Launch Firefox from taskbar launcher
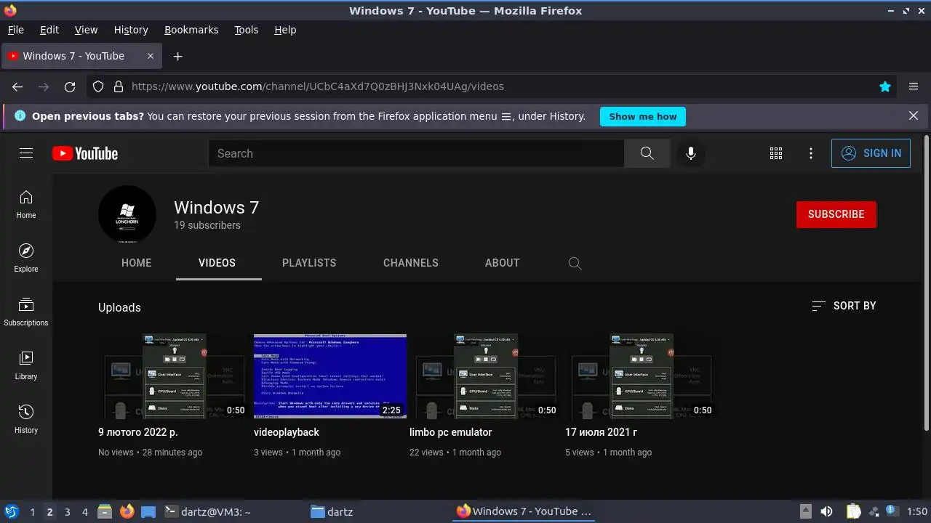Screen dimensions: 931x523 pos(127,511)
